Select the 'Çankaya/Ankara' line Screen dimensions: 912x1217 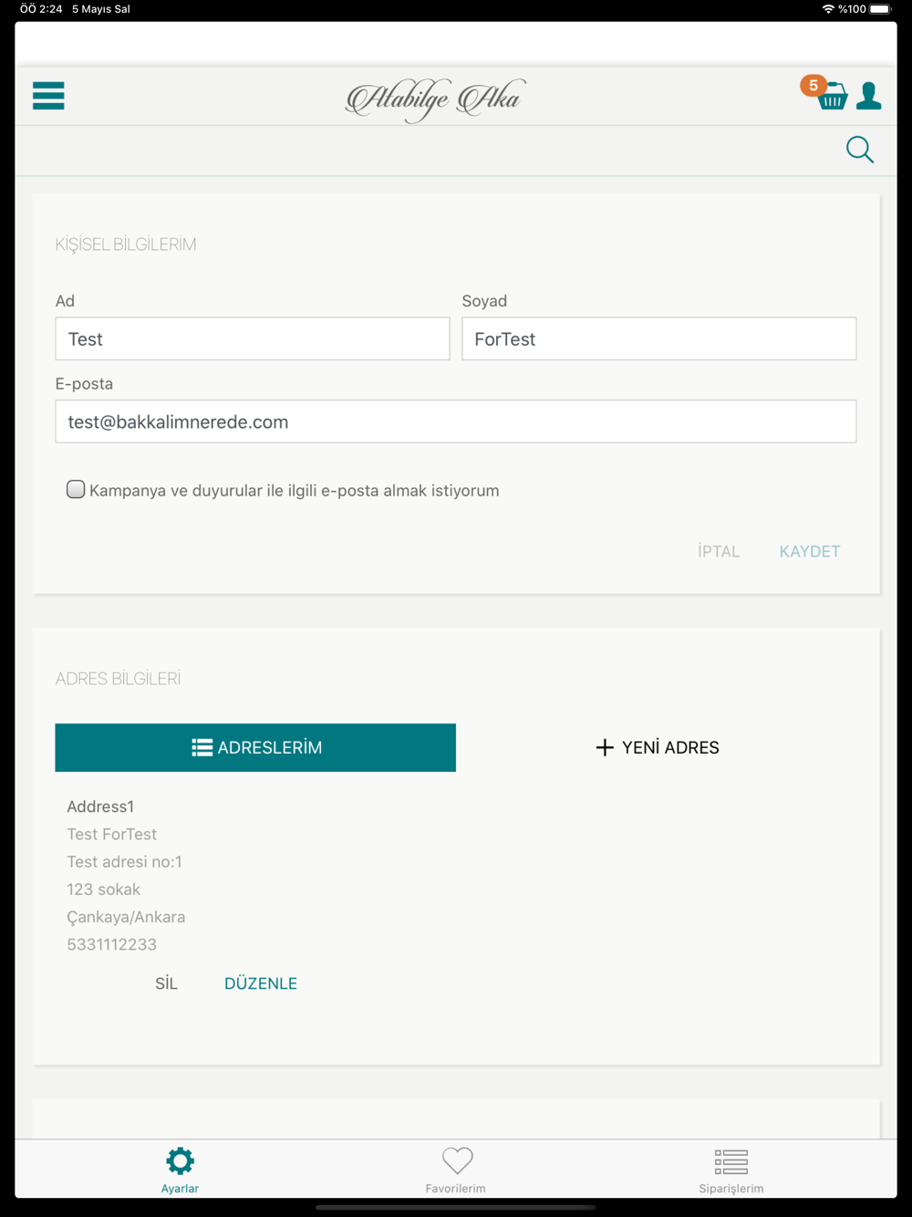(x=126, y=917)
